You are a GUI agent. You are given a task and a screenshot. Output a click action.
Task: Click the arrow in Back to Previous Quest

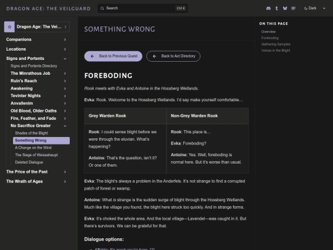coord(92,56)
